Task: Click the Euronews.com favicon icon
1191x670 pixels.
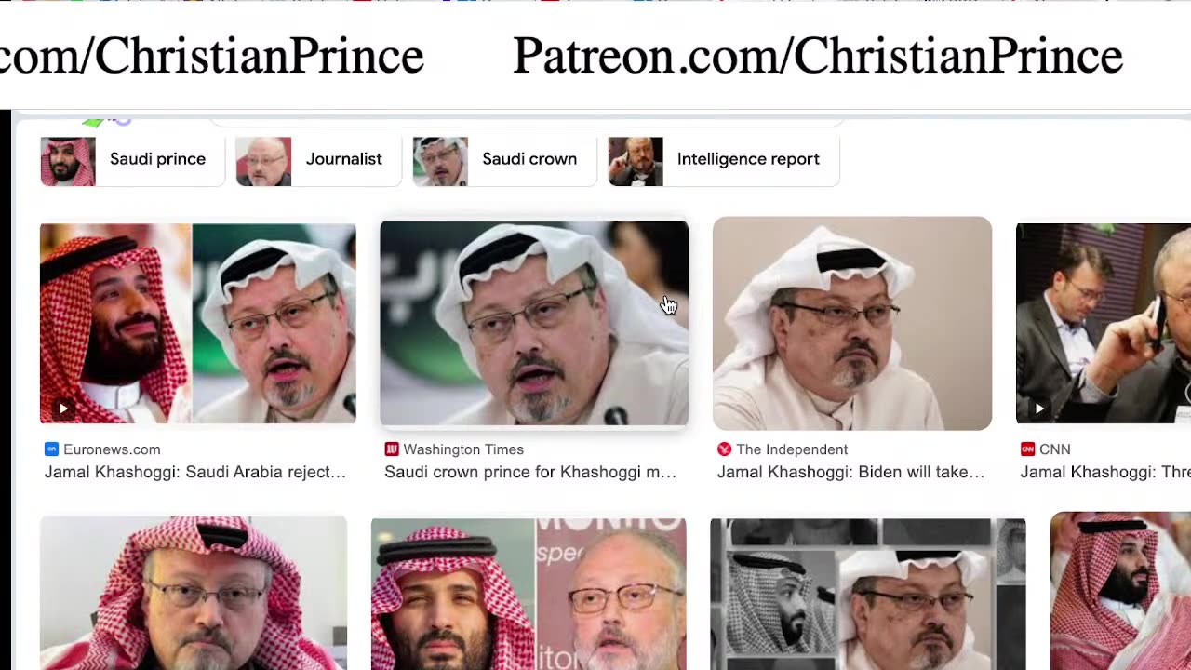Action: point(51,449)
